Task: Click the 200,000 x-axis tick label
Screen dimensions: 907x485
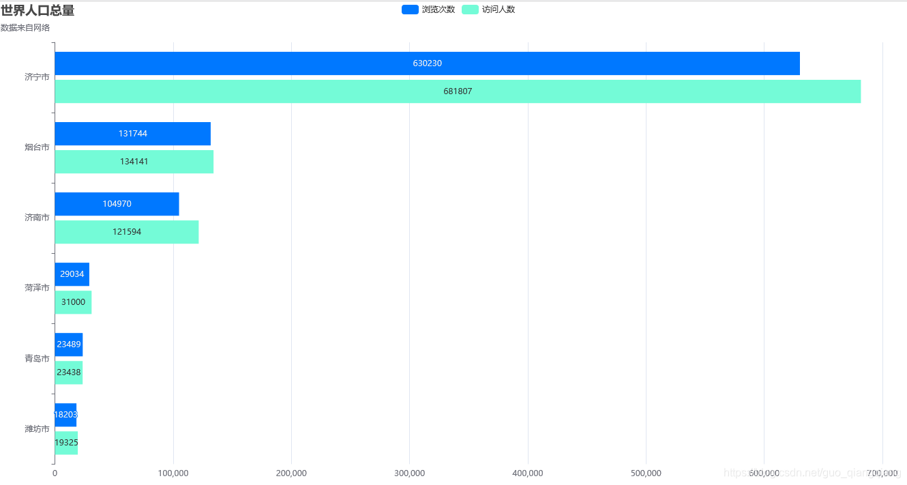Action: click(291, 473)
